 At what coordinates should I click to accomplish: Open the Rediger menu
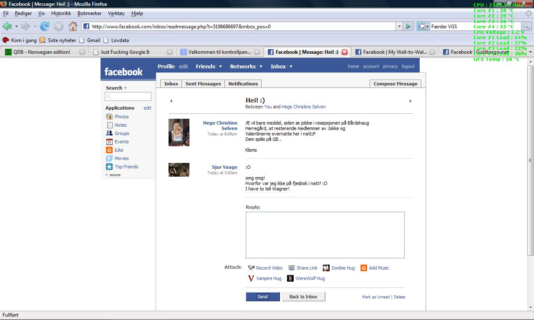(x=23, y=13)
